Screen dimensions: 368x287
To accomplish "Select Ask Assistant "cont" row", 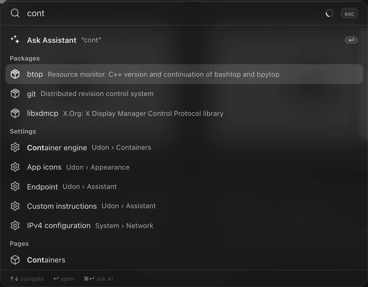I will click(184, 40).
